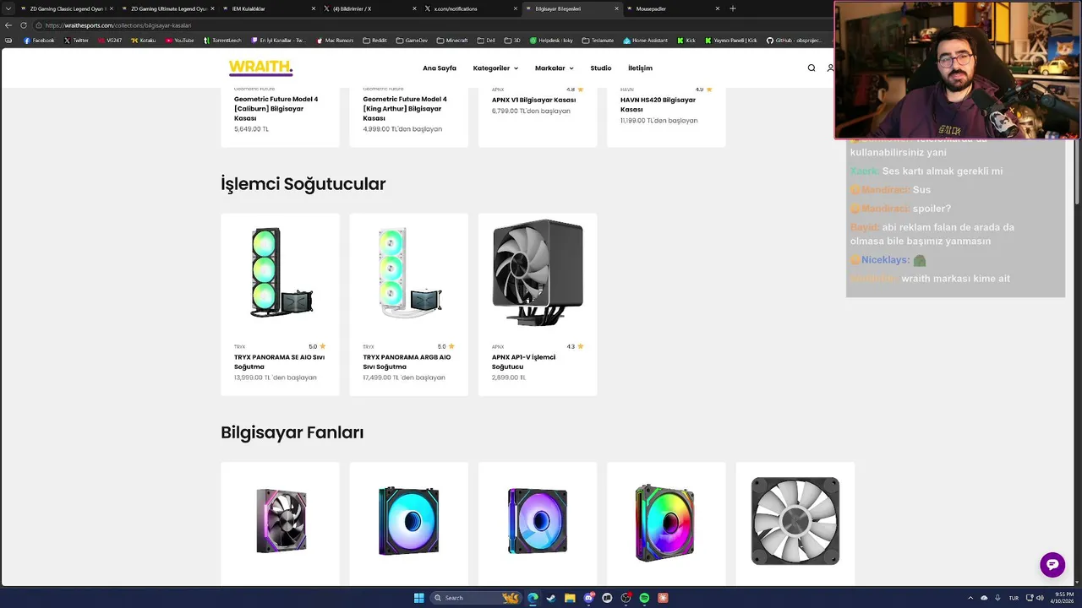Reload the page with refresh icon
This screenshot has height=608, width=1082.
[x=23, y=25]
